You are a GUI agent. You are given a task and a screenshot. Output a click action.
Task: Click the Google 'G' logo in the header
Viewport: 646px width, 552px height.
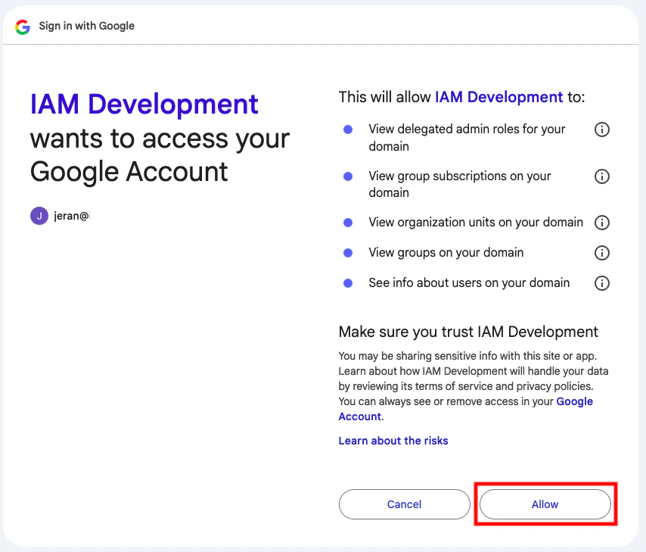[x=22, y=26]
